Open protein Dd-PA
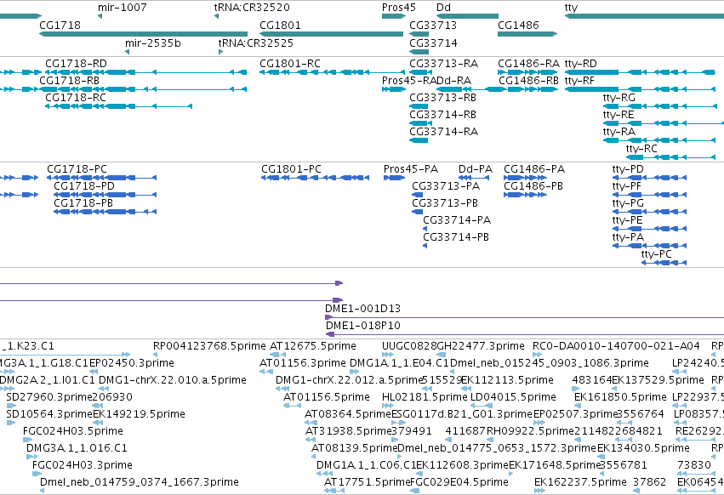 coord(475,178)
